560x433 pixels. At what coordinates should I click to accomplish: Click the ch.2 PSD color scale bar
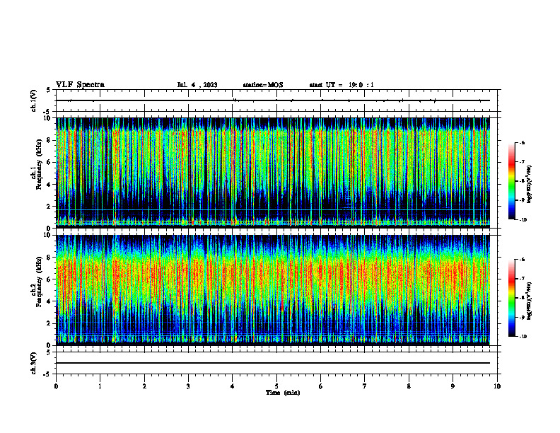(x=511, y=298)
